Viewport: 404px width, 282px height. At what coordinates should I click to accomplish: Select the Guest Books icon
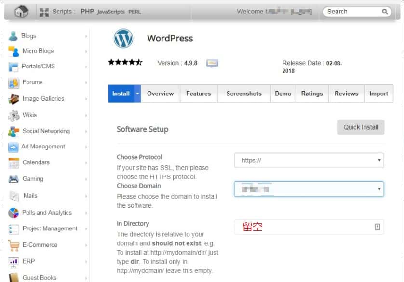(x=13, y=278)
